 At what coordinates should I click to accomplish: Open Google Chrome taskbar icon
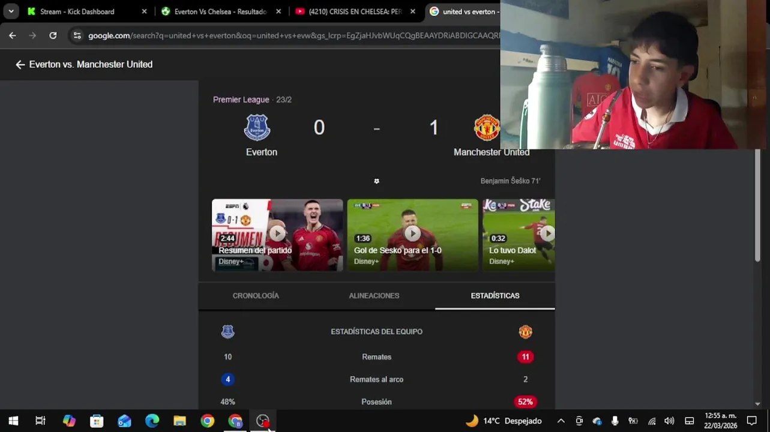click(207, 421)
